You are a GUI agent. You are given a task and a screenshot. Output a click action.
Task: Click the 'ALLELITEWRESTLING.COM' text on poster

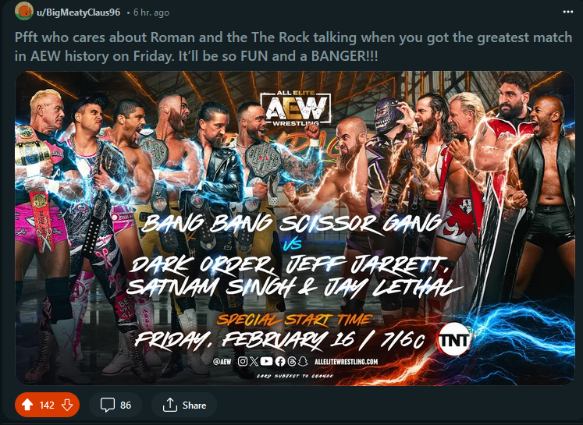click(347, 362)
